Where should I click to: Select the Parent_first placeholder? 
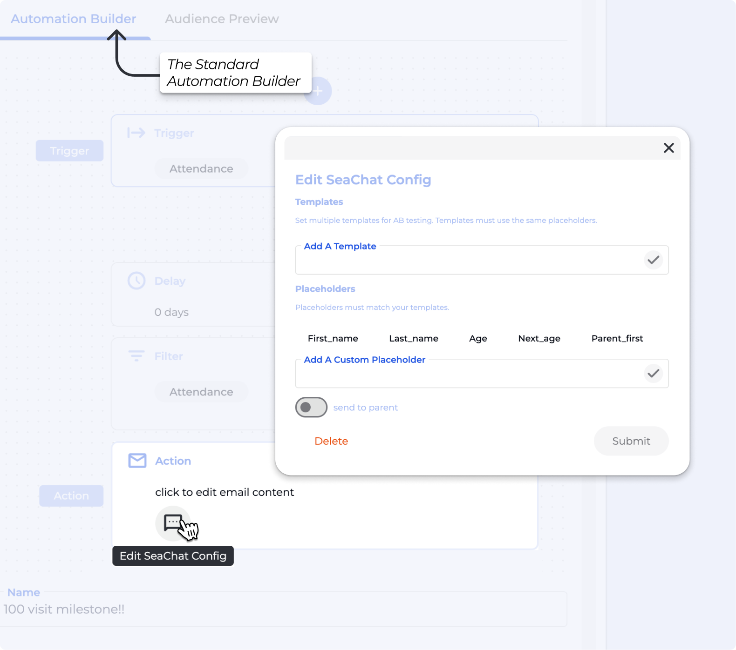click(x=617, y=338)
